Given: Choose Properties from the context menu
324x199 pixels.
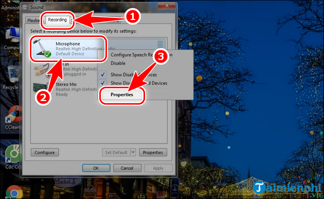Looking at the screenshot, I should coord(122,95).
